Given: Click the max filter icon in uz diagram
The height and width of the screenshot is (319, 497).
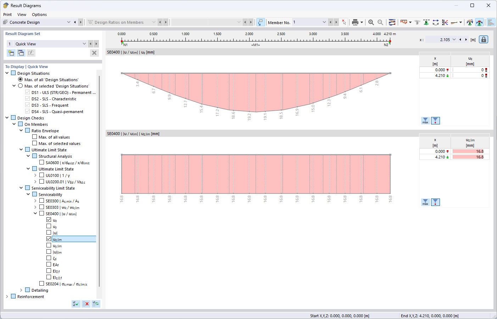Looking at the screenshot, I should 425,121.
